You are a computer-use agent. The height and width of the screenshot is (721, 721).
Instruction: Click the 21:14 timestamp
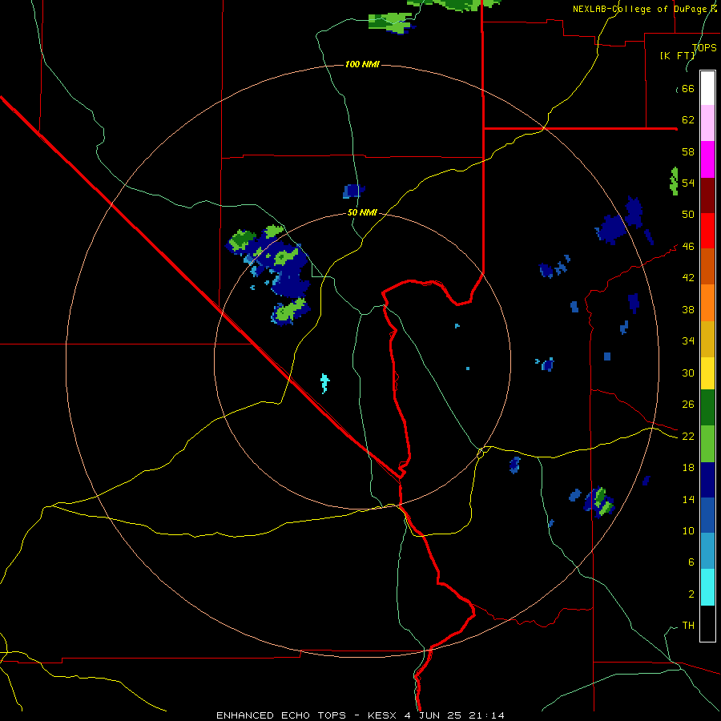click(x=487, y=715)
